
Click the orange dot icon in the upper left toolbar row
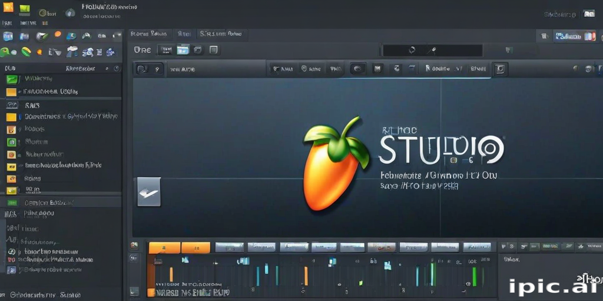point(58,34)
